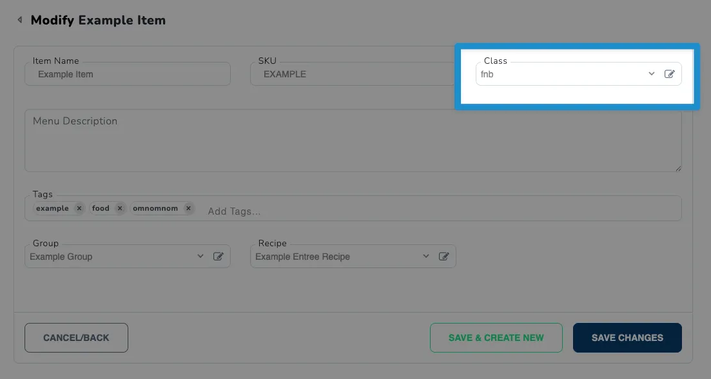This screenshot has width=711, height=379.
Task: Remove the 'example' tag
Action: pos(79,208)
